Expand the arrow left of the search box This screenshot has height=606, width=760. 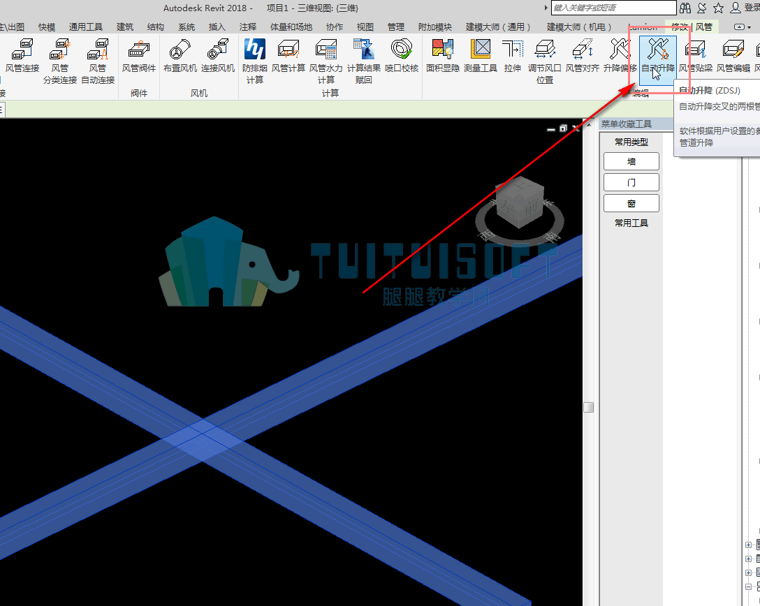point(546,8)
